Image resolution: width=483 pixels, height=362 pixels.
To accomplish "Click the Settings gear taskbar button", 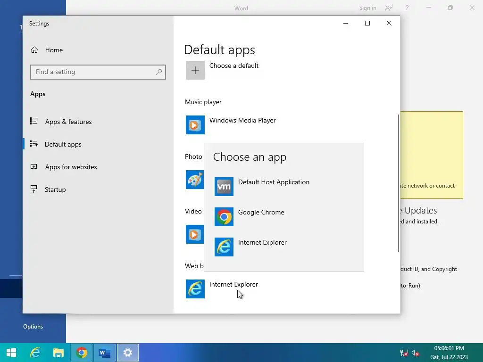I will 128,353.
